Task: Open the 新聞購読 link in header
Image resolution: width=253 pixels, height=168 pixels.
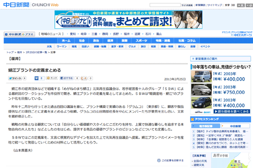Action: pyautogui.click(x=200, y=5)
